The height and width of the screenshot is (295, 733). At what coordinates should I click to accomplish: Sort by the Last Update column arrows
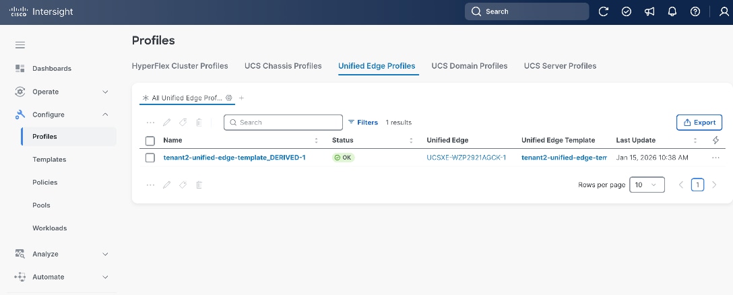point(695,140)
